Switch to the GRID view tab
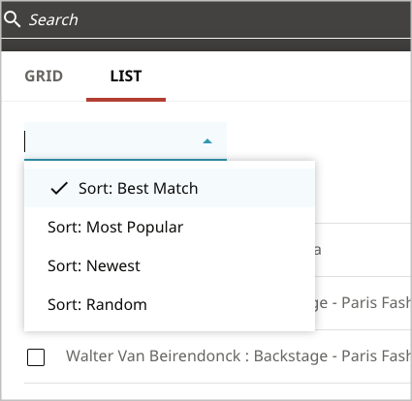The height and width of the screenshot is (401, 412). 44,77
